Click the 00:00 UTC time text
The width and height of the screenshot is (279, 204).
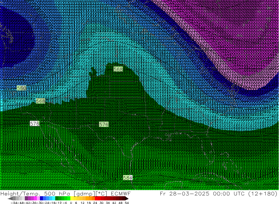click(x=228, y=194)
